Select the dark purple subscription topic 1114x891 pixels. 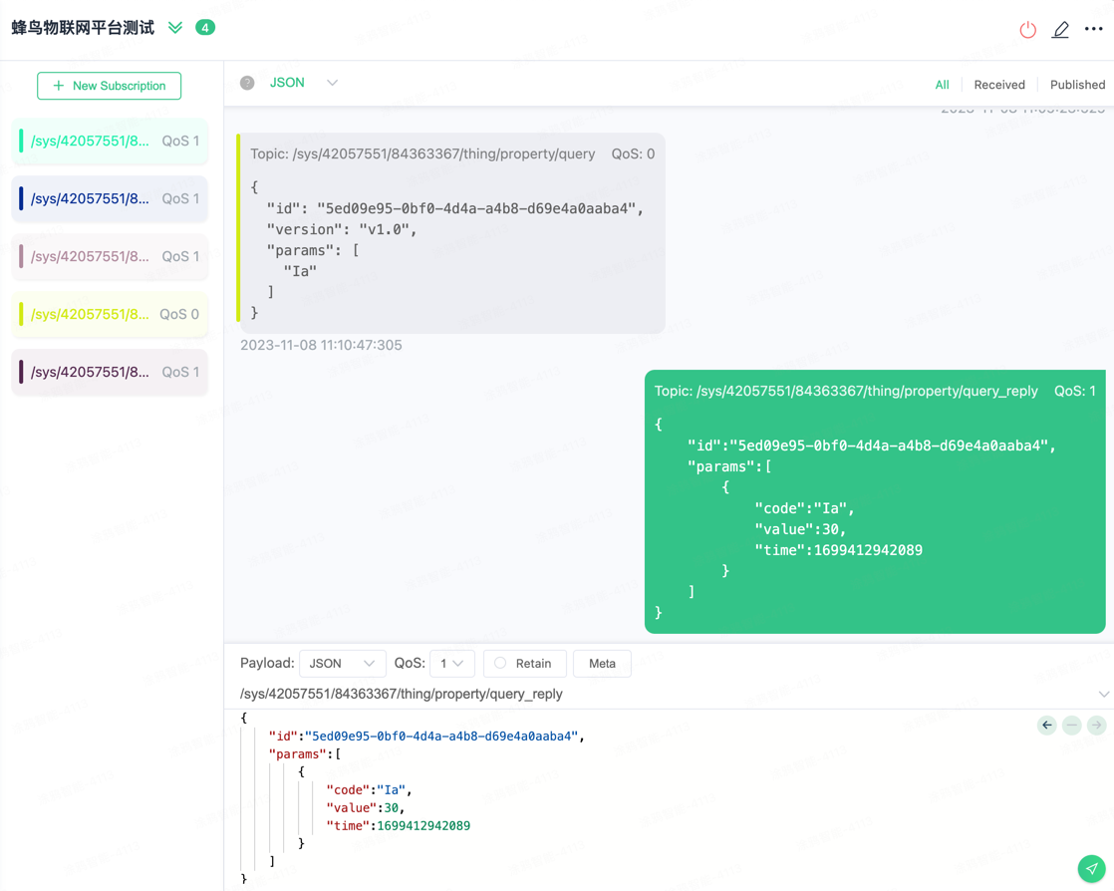pos(111,372)
